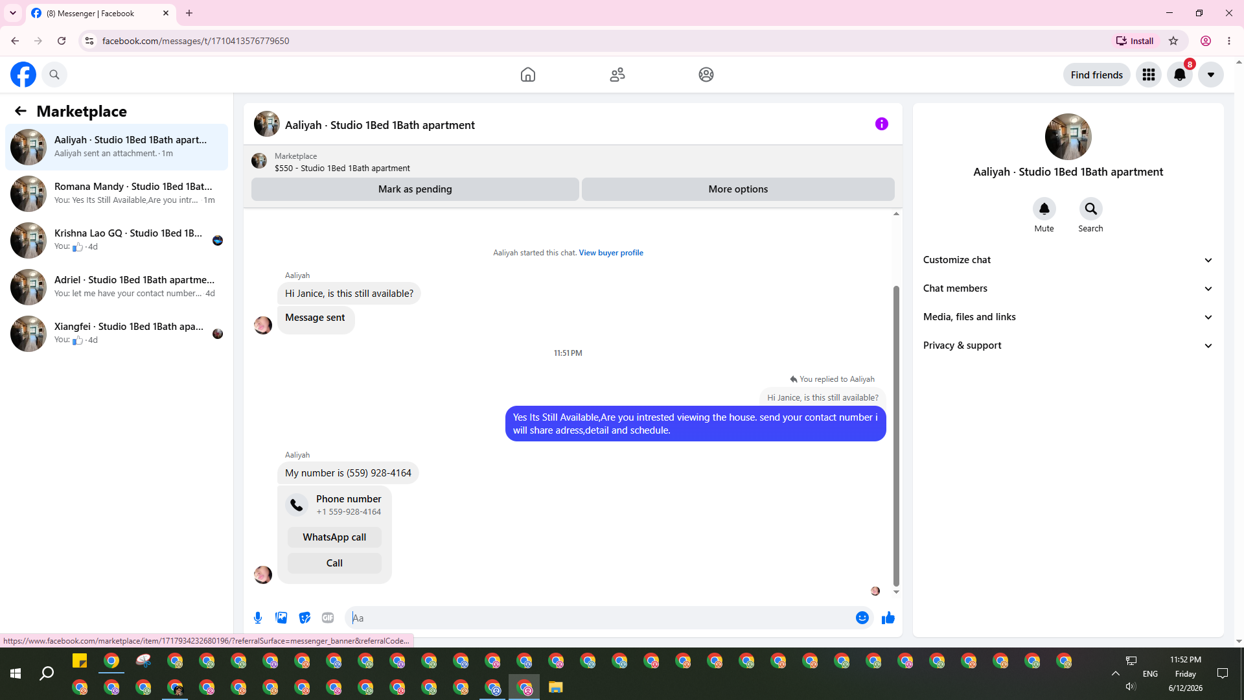The width and height of the screenshot is (1244, 700).
Task: Reload the page with the refresh icon
Action: pos(62,41)
